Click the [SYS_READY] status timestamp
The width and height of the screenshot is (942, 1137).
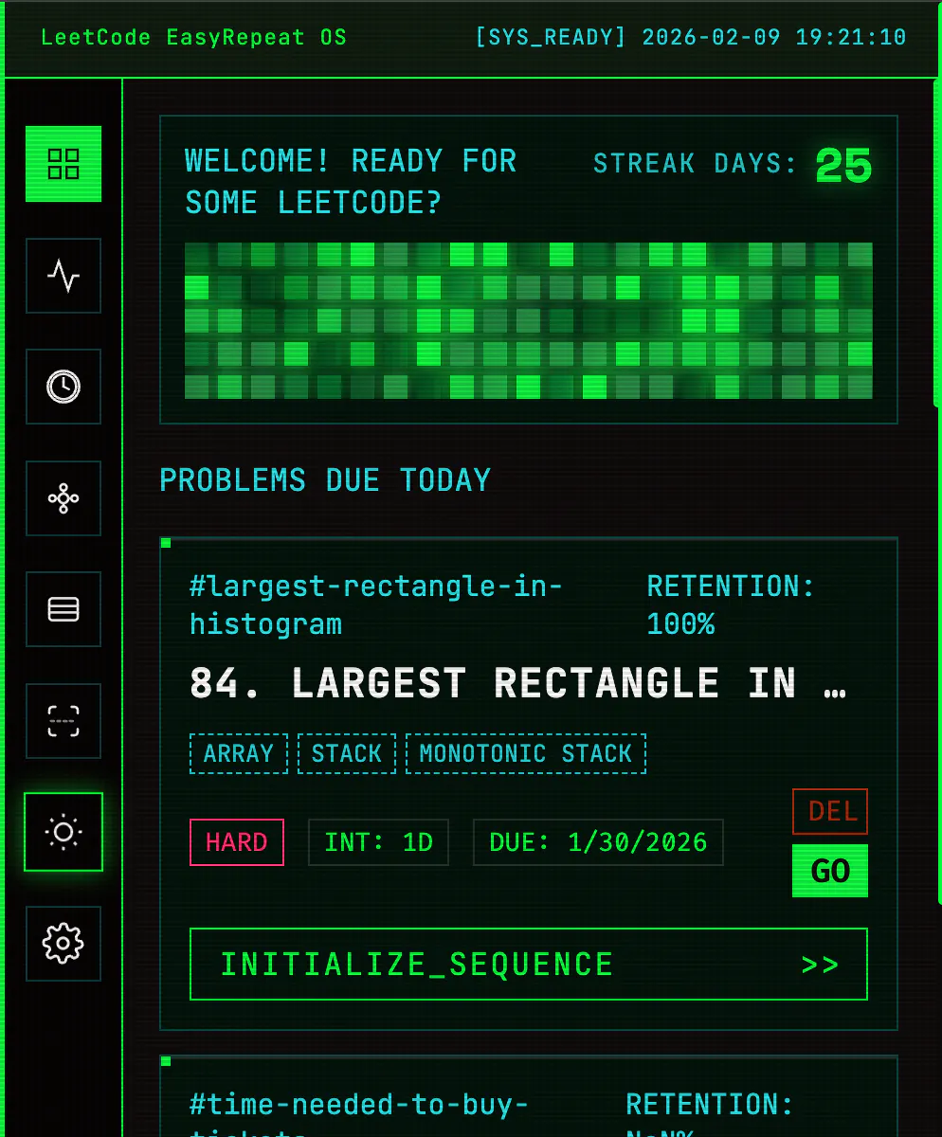(691, 38)
